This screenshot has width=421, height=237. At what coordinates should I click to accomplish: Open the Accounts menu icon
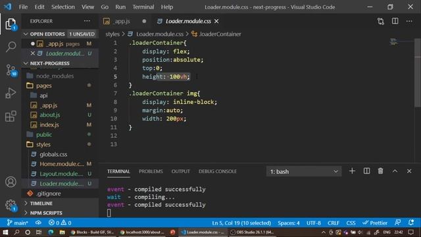click(11, 182)
